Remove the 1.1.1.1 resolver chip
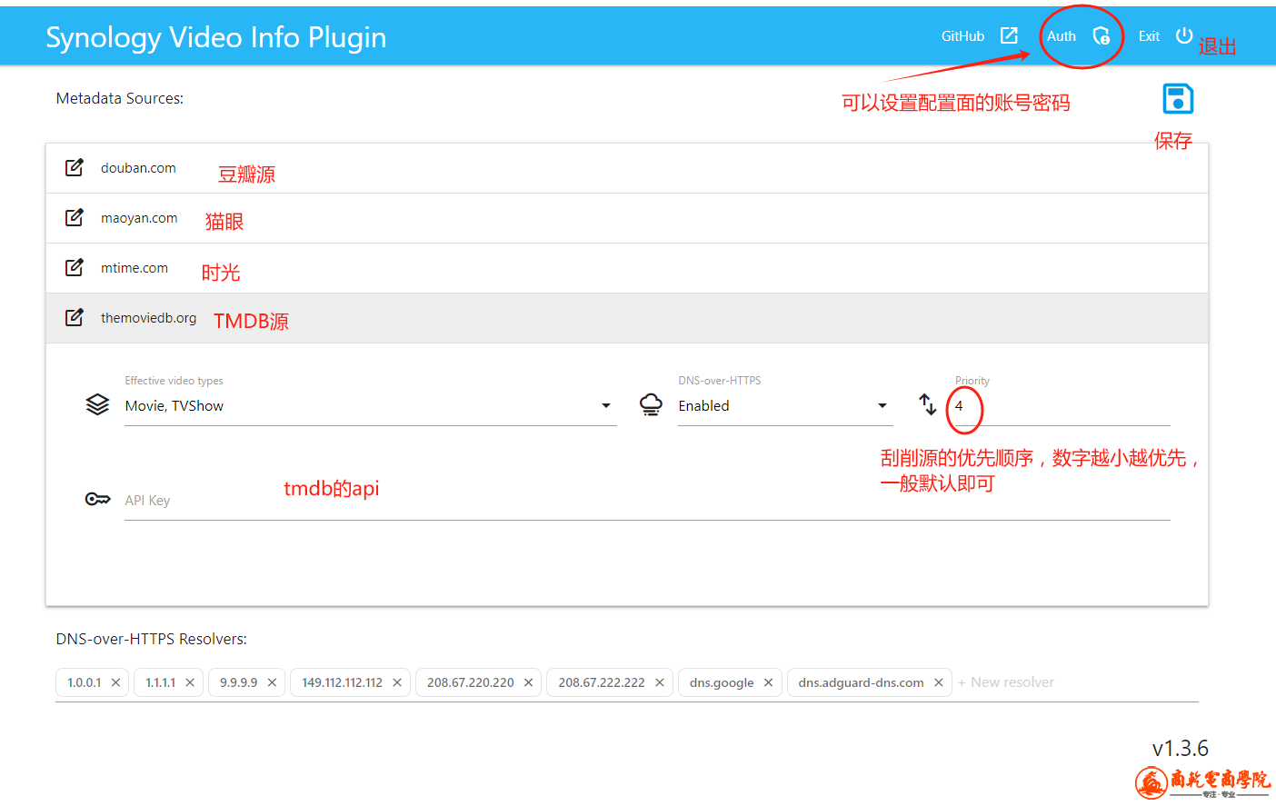The height and width of the screenshot is (806, 1276). [190, 682]
